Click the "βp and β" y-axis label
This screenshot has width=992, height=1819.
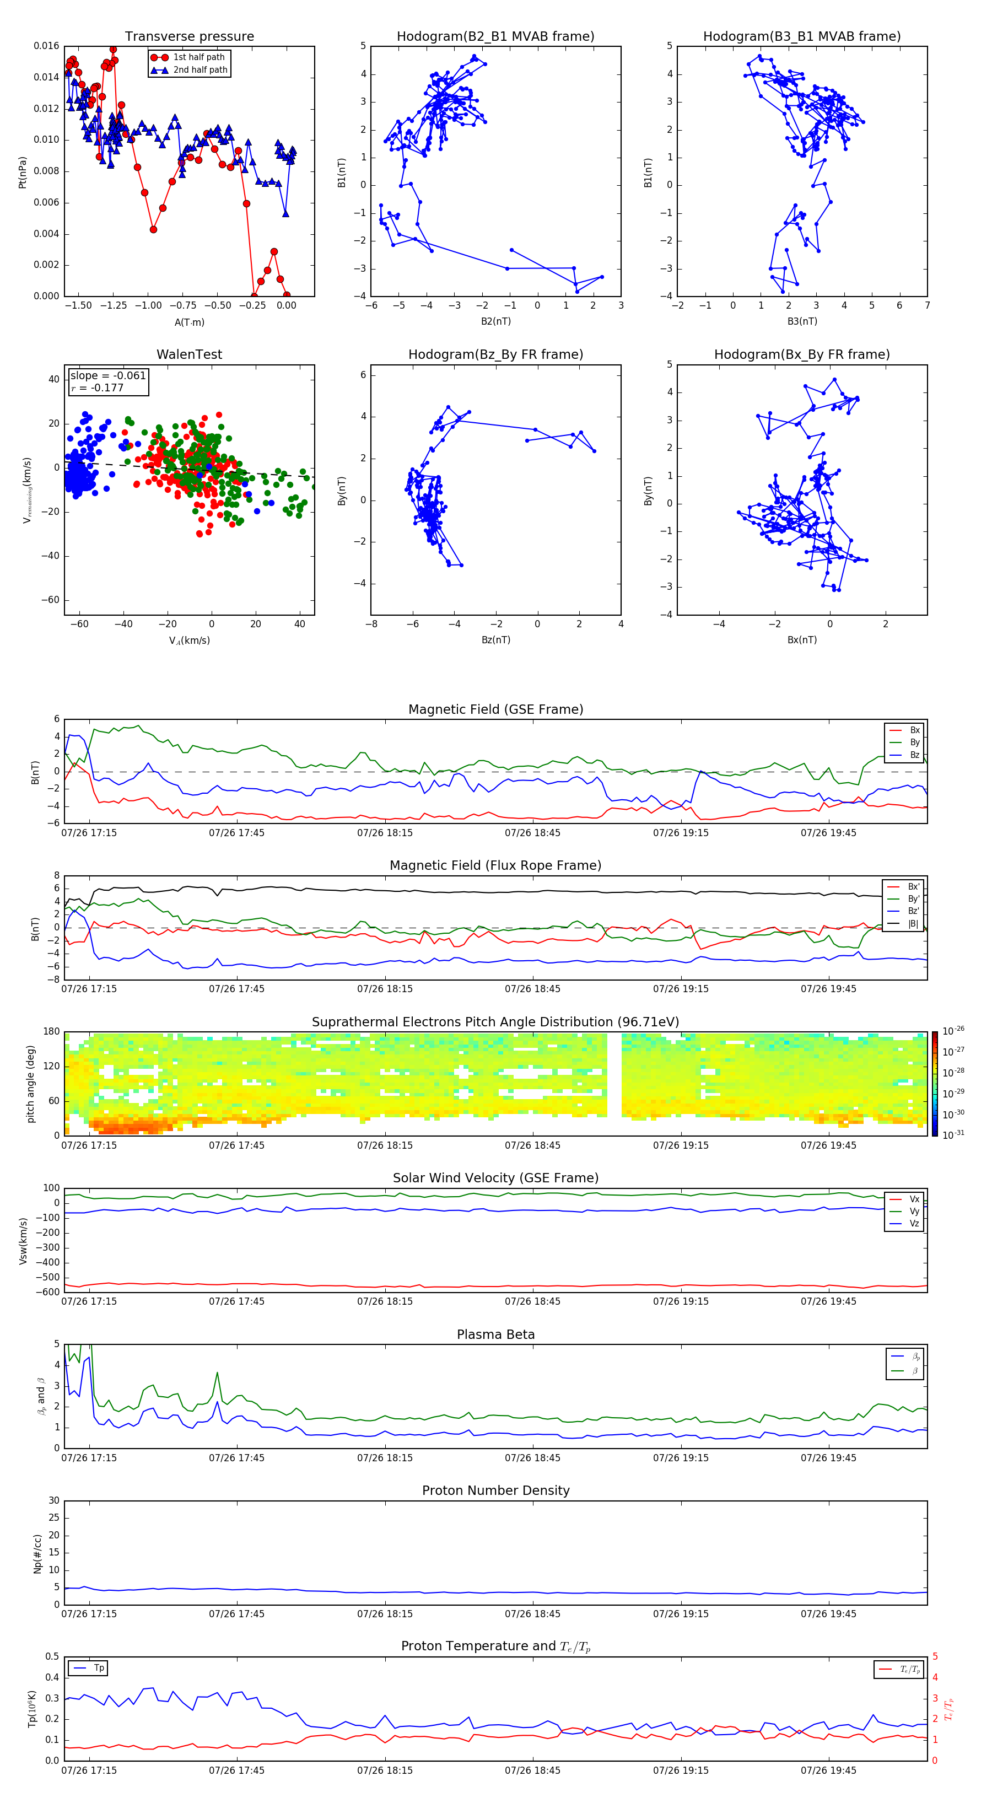(41, 1396)
